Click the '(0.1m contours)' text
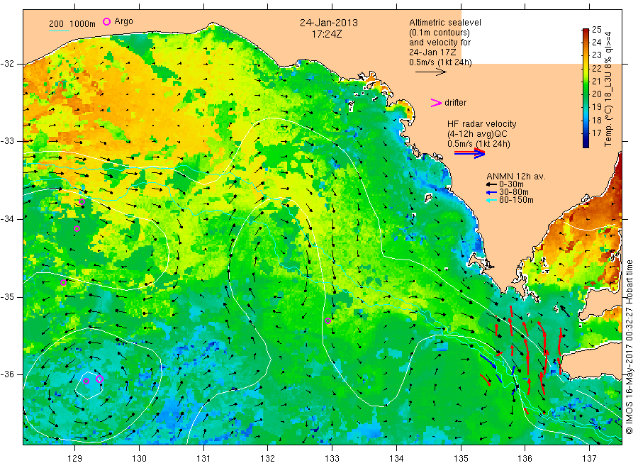 pyautogui.click(x=440, y=33)
